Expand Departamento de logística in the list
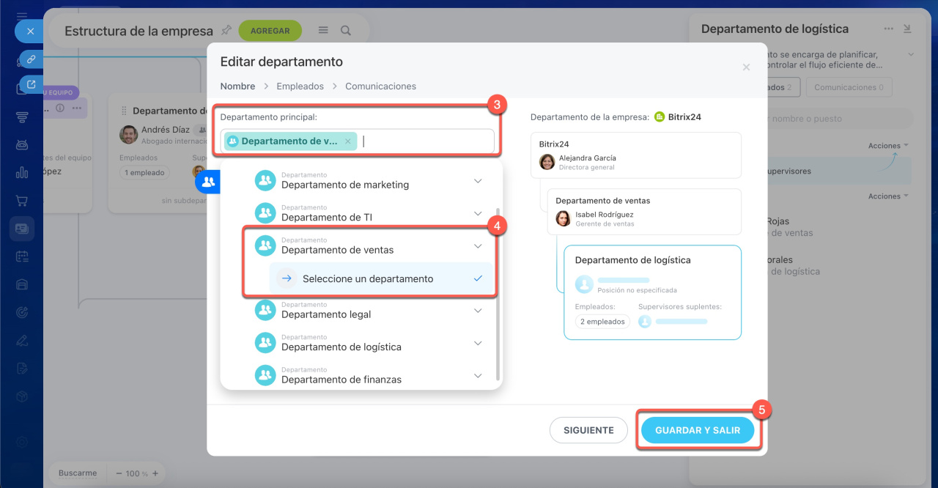 [x=478, y=343]
